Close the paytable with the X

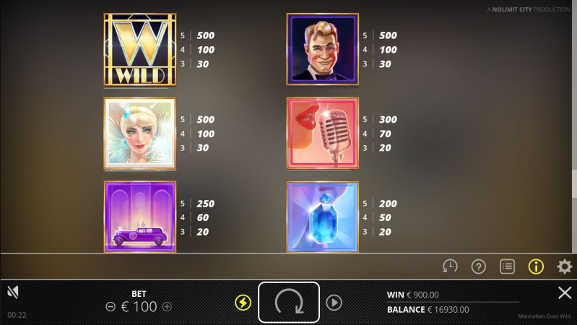(565, 293)
